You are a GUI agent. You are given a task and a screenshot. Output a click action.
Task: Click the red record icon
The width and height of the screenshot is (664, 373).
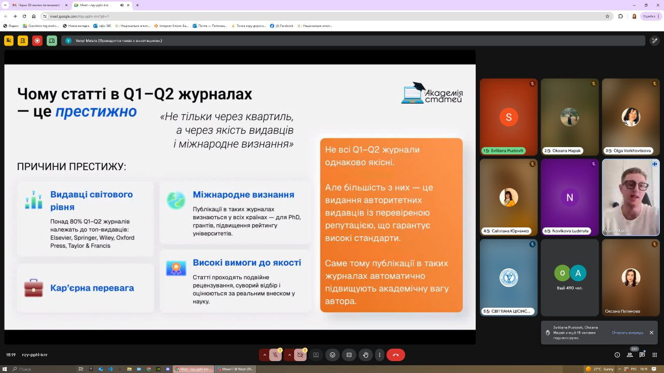(x=37, y=40)
